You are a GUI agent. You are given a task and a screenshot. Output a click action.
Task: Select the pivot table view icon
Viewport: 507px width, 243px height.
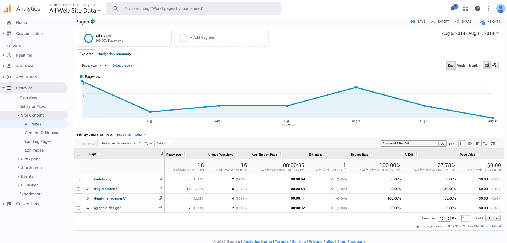click(x=493, y=144)
